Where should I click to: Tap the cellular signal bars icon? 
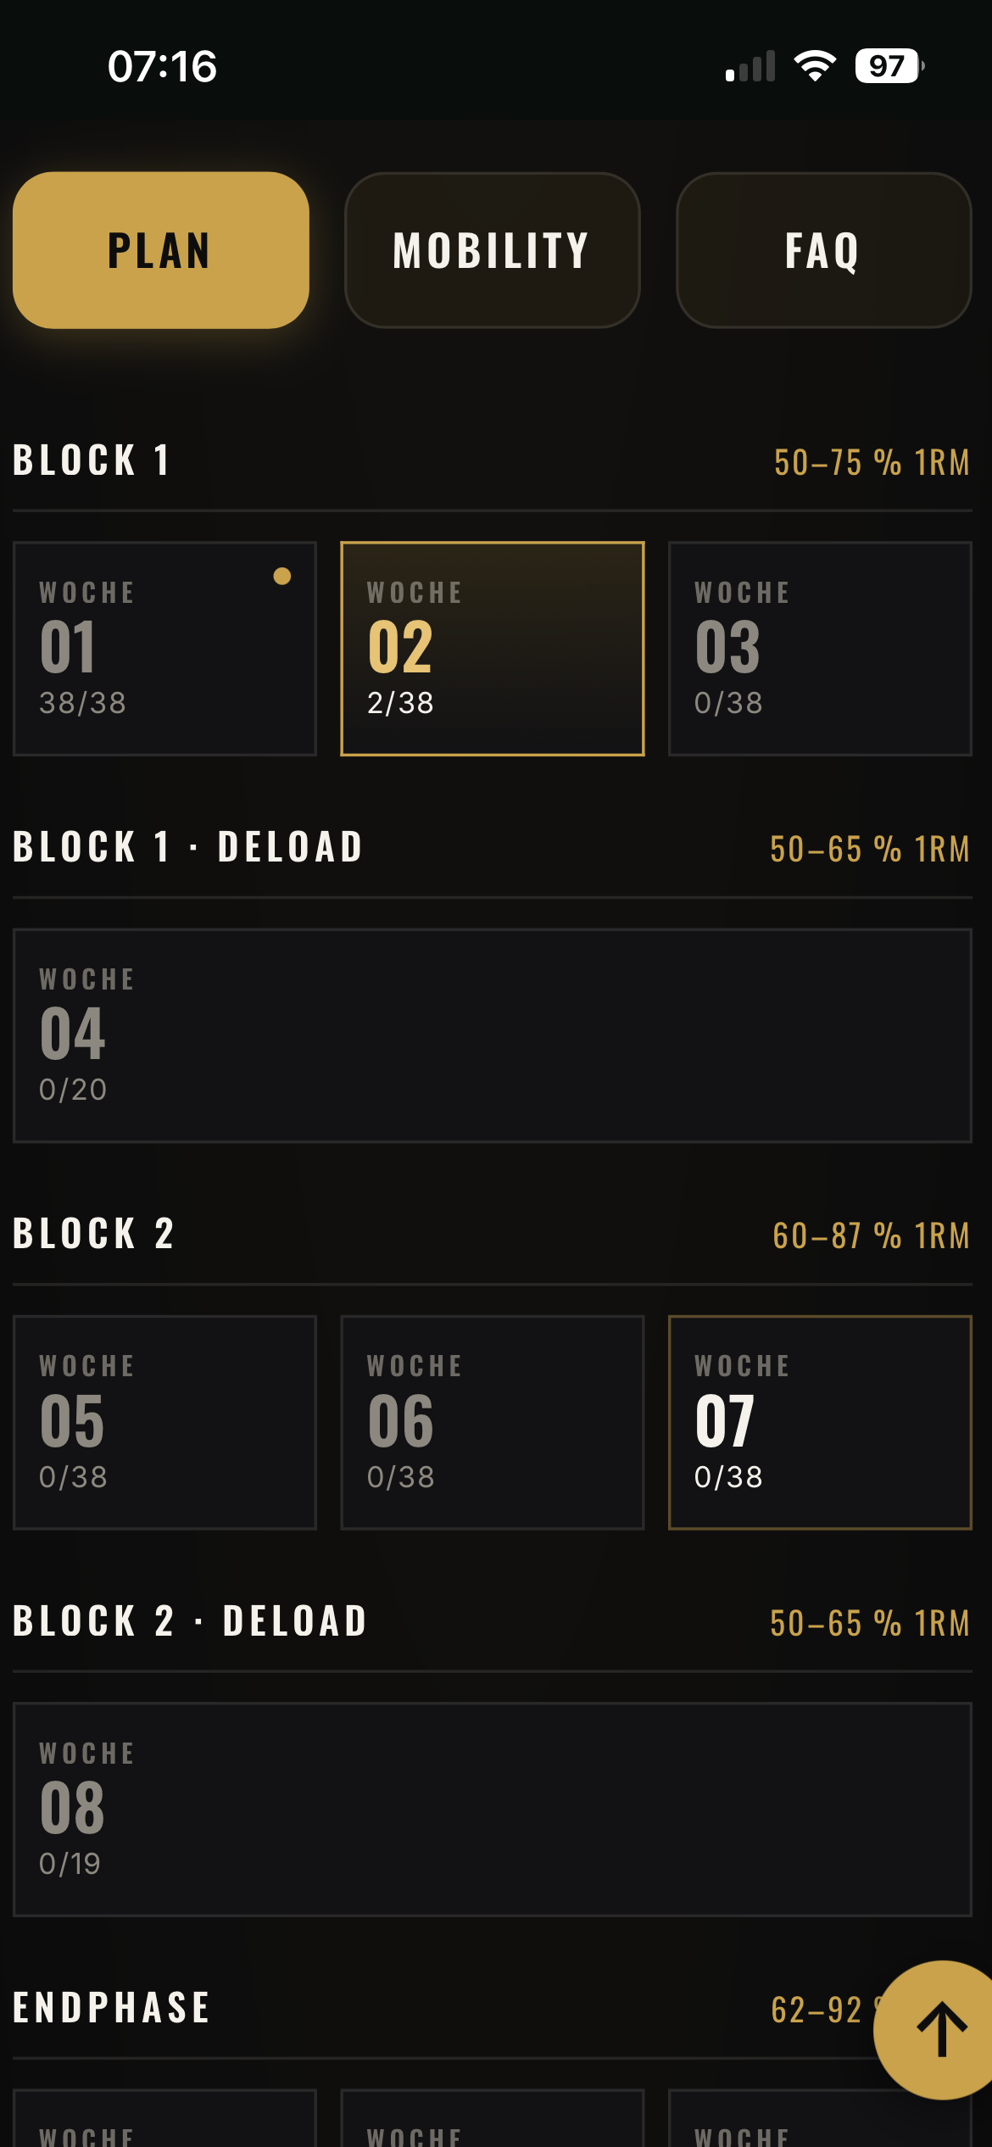point(750,65)
